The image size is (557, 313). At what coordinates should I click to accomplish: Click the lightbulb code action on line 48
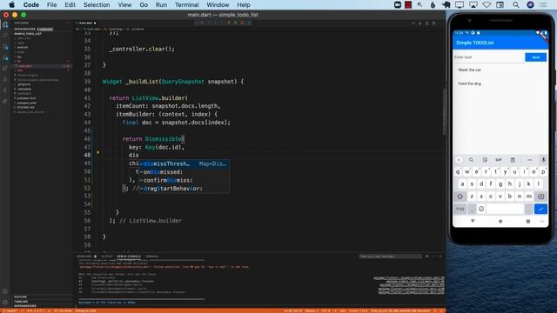pyautogui.click(x=98, y=153)
